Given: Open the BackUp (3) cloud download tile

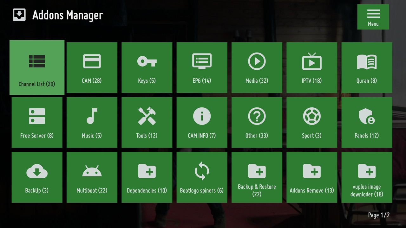Looking at the screenshot, I should (37, 177).
